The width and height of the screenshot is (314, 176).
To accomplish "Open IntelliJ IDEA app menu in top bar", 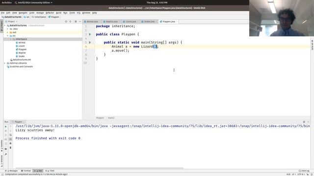I will pos(33,2).
